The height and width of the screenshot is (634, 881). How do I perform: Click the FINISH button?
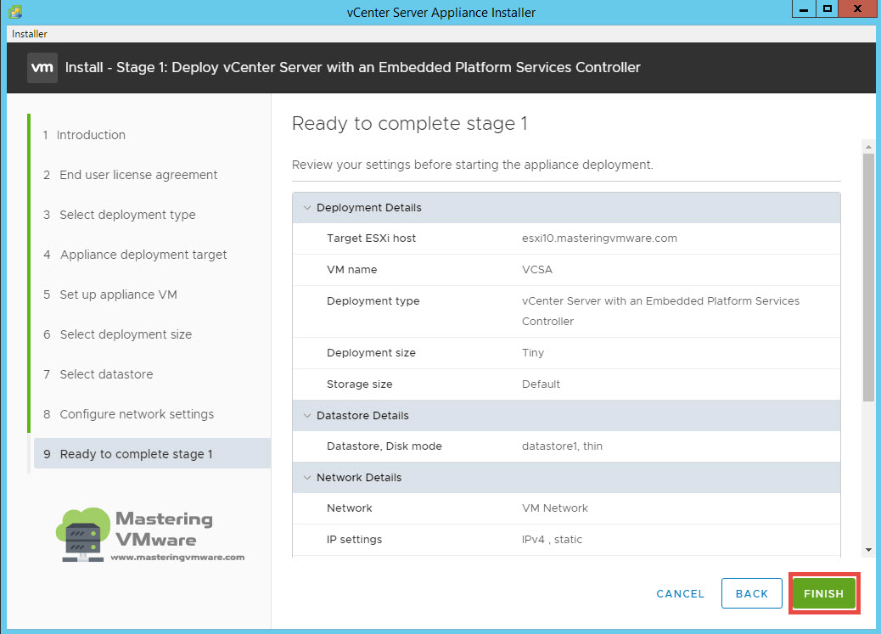(x=823, y=593)
